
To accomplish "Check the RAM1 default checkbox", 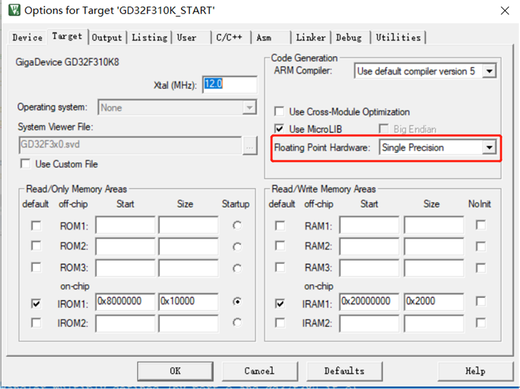I will (x=280, y=226).
